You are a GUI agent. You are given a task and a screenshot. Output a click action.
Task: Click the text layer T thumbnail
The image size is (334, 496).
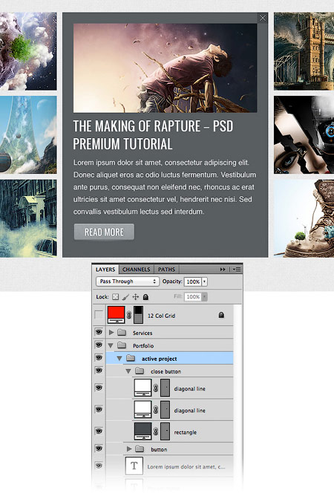click(134, 466)
